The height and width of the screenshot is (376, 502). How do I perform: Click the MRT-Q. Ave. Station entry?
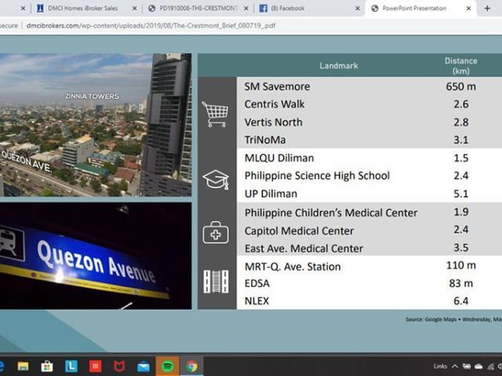293,266
